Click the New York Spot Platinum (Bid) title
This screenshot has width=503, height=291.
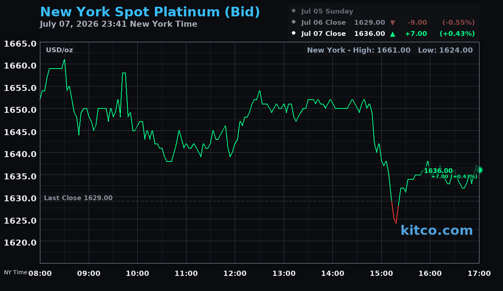coord(150,12)
